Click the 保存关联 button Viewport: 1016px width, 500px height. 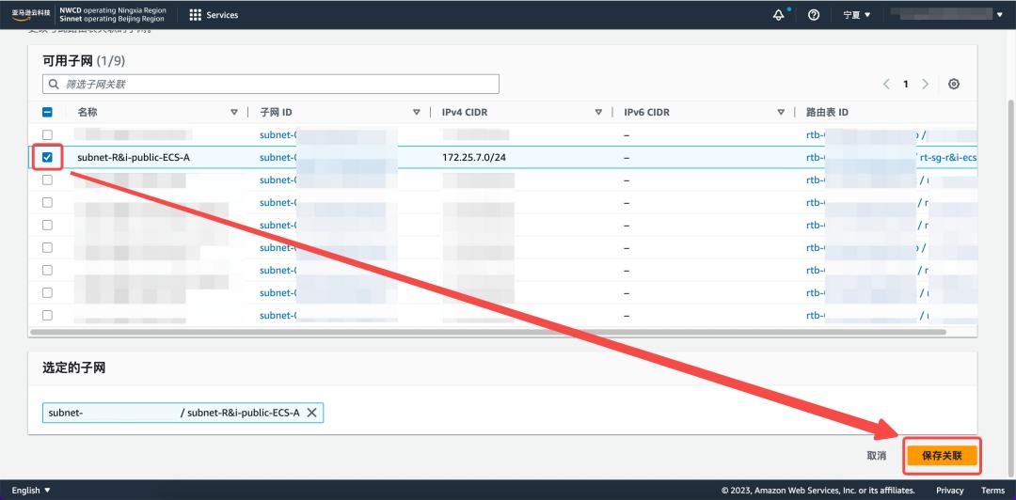click(x=942, y=455)
